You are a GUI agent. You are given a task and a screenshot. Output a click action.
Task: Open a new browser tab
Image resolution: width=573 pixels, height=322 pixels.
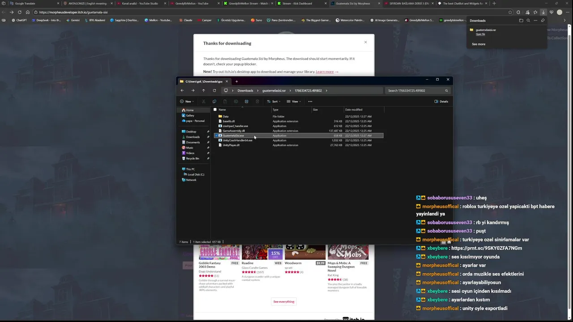[x=494, y=3]
